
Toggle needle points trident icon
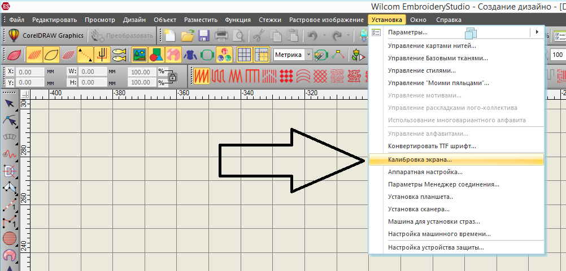coord(102,55)
